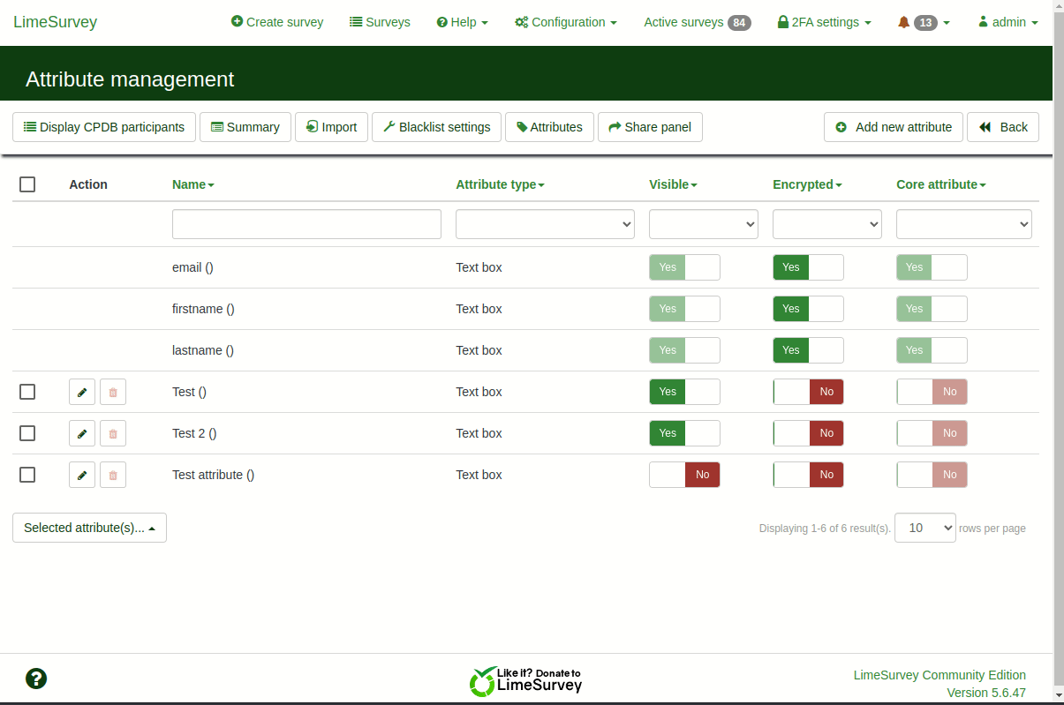Click the LimeSurvey donate logo
Image resolution: width=1064 pixels, height=705 pixels.
pos(526,680)
